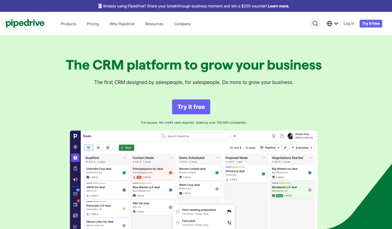Screen dimensions: 392x229
Task: Mark Pitch meeting preparation as done
Action: click(x=177, y=212)
